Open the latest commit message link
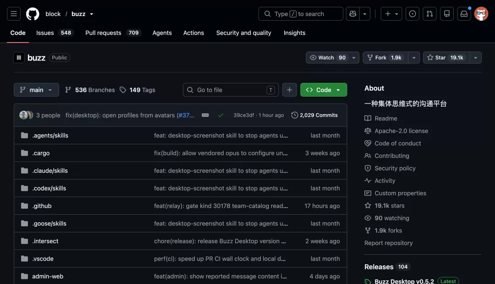The height and width of the screenshot is (284, 495). tap(130, 115)
